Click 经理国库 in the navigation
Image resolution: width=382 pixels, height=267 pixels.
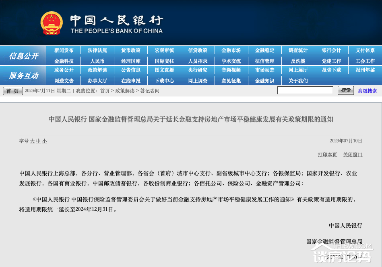131,61
